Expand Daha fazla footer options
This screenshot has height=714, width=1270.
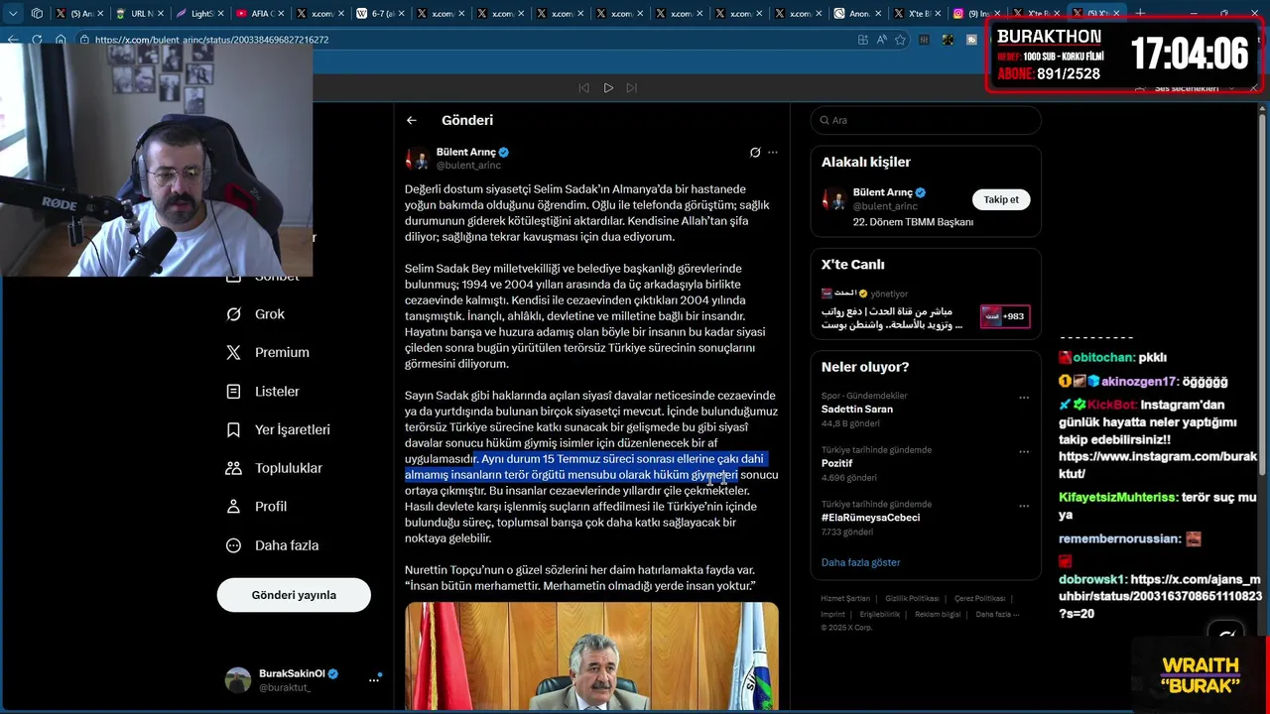point(996,614)
